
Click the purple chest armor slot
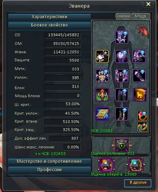[122, 56]
